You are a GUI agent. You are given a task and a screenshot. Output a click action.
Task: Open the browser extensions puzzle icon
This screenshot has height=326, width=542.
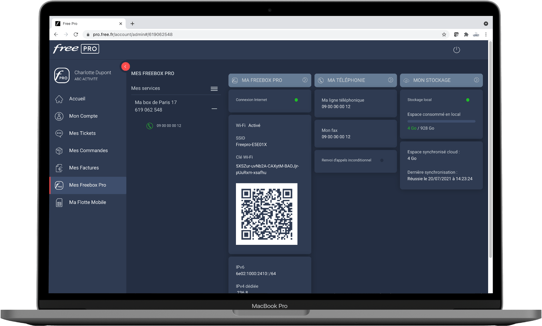pyautogui.click(x=466, y=34)
